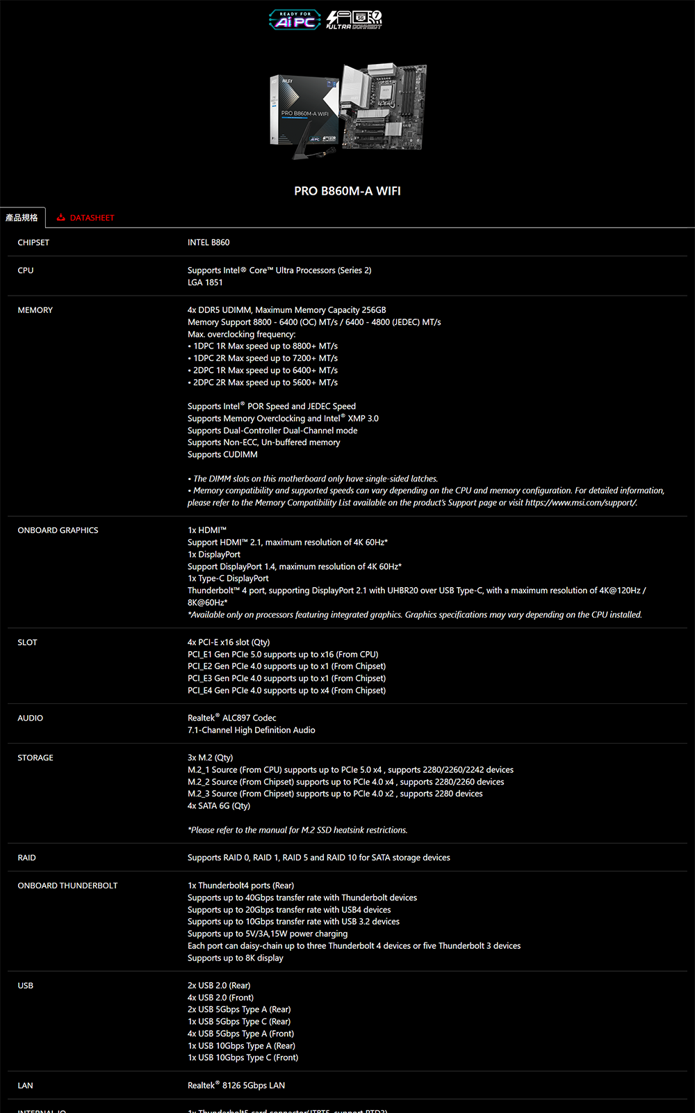
Task: Click the PRO B860M-A WIFI product title
Action: click(x=347, y=191)
